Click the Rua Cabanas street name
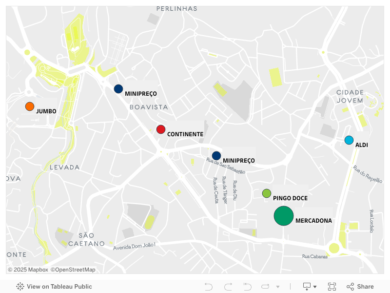The width and height of the screenshot is (390, 293). 315,256
